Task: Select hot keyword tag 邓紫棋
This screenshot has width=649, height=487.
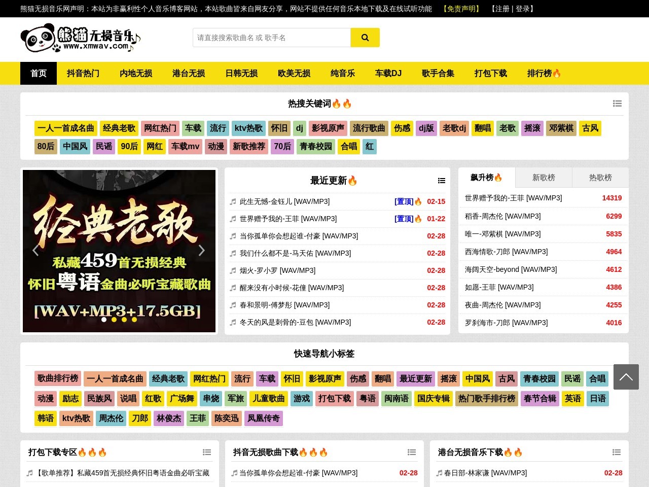Action: [561, 128]
